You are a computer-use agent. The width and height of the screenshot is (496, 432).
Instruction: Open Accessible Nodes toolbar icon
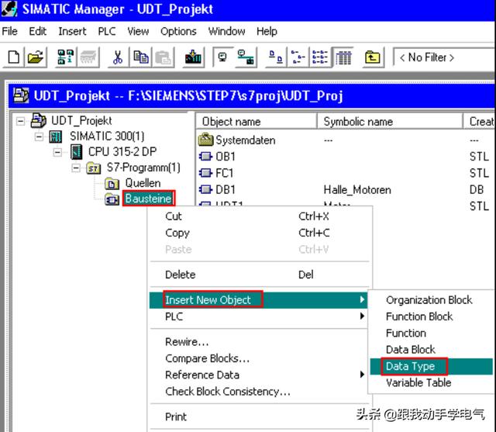(x=65, y=57)
